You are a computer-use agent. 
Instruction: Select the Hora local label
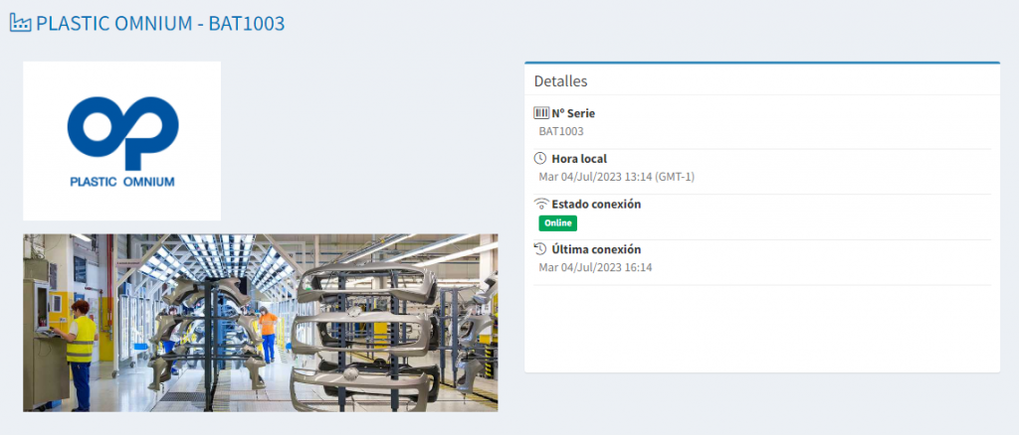coord(579,159)
